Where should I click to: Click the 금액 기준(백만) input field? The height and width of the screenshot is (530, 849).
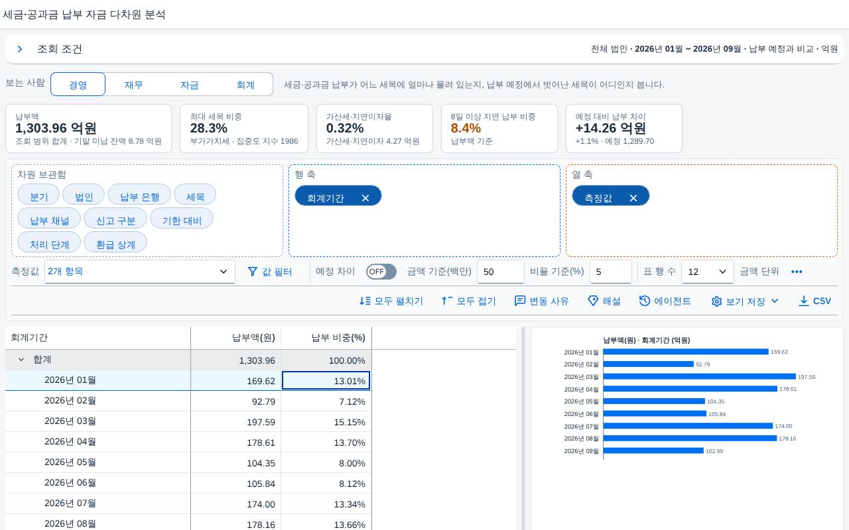501,272
